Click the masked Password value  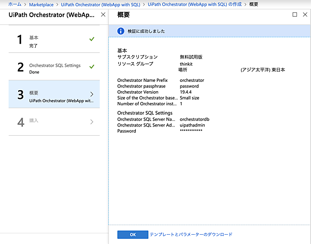coord(191,131)
